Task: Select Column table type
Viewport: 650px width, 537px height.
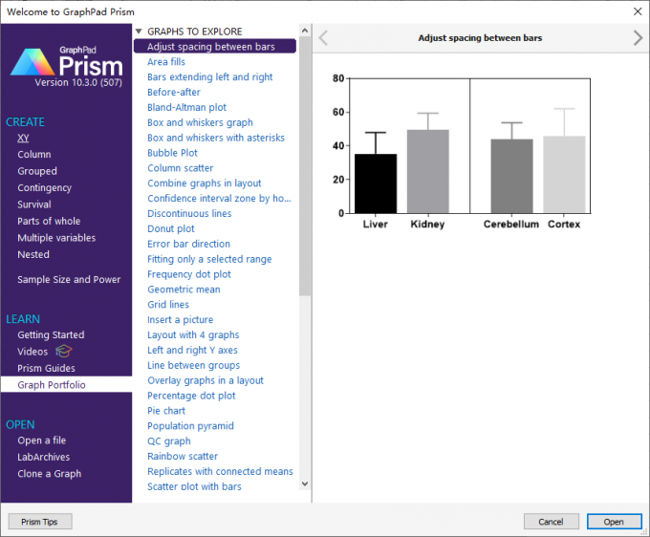Action: (34, 155)
